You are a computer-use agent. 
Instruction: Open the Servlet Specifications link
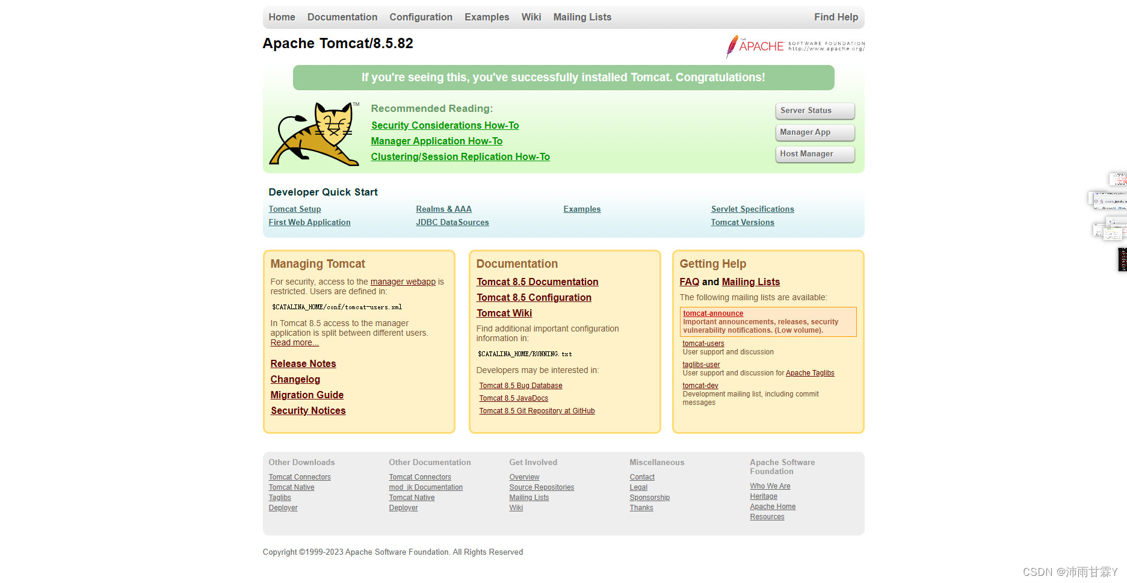pos(752,209)
